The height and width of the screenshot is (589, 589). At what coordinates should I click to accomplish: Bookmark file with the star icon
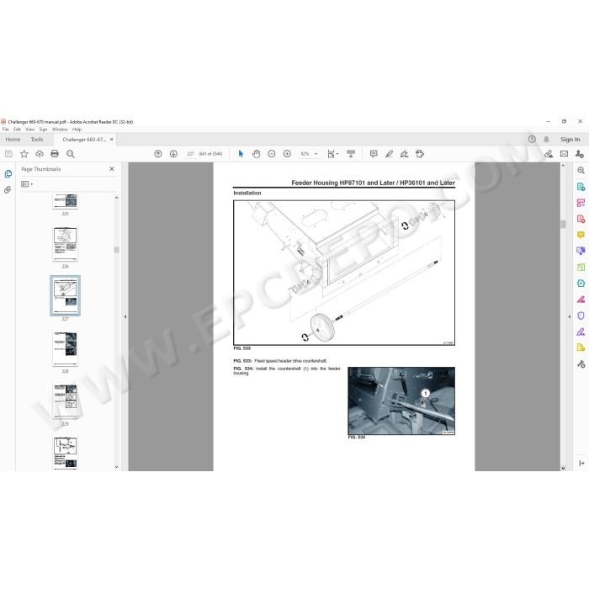(24, 154)
